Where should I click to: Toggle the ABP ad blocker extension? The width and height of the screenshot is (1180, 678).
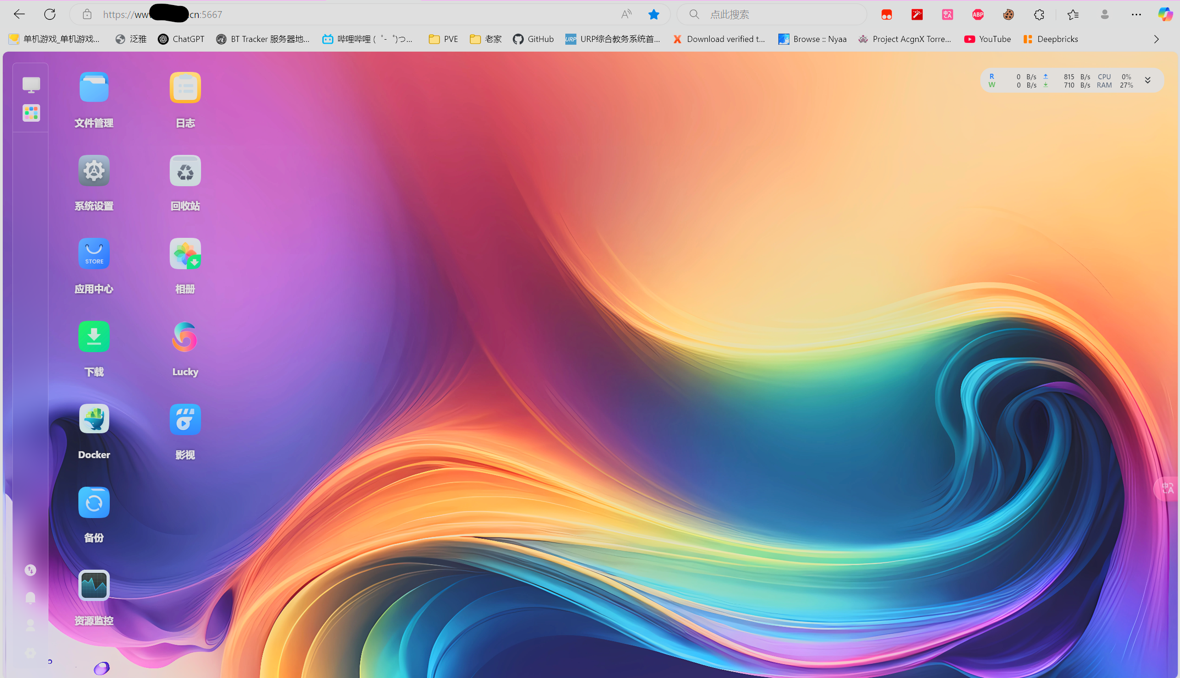(x=978, y=14)
